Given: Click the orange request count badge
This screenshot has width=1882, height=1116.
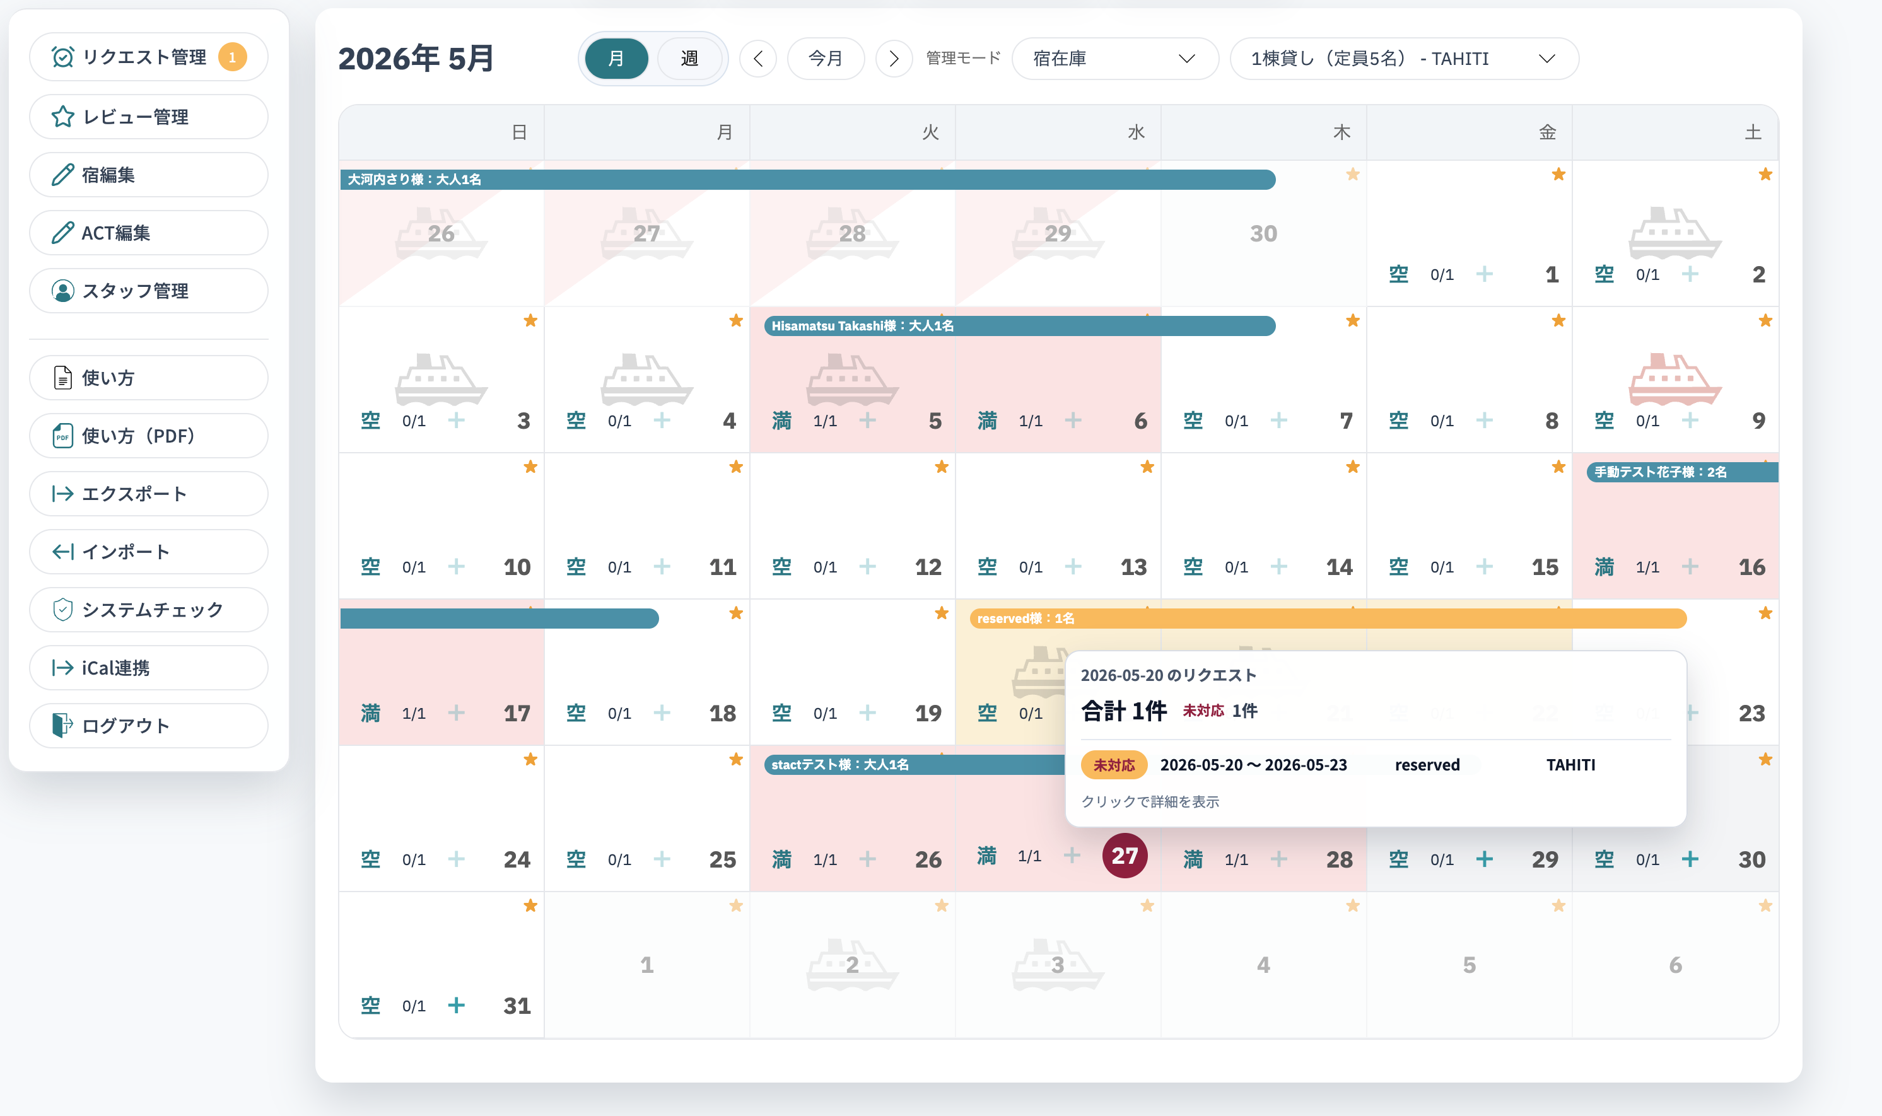Looking at the screenshot, I should click(x=233, y=57).
